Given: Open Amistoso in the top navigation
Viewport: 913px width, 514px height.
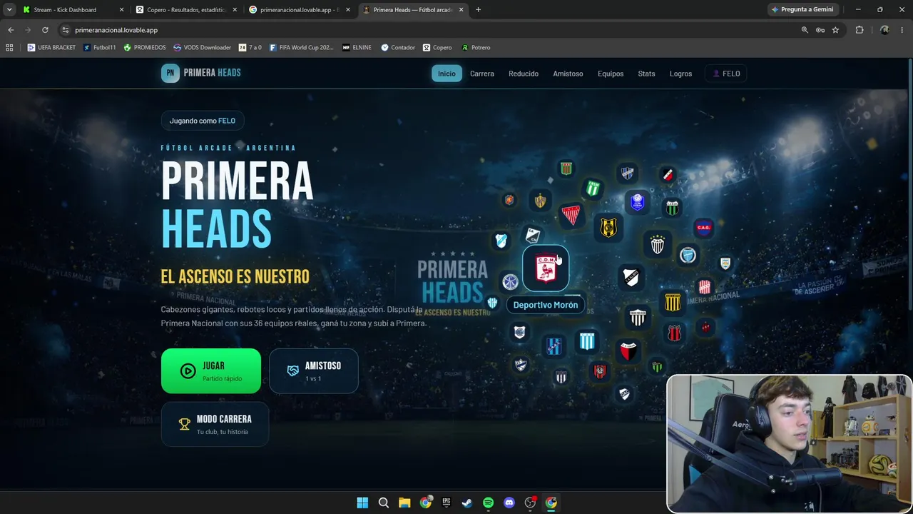Looking at the screenshot, I should (568, 74).
